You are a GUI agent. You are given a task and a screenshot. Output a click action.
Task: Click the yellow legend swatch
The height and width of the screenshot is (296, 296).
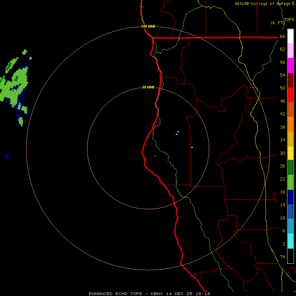point(290,153)
